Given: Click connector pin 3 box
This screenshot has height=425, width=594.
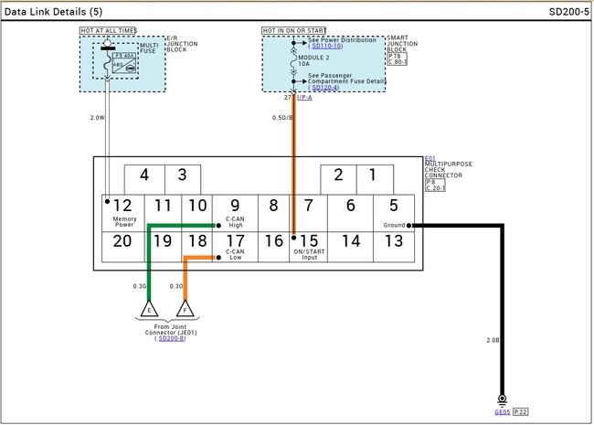Looking at the screenshot, I should pyautogui.click(x=183, y=179).
